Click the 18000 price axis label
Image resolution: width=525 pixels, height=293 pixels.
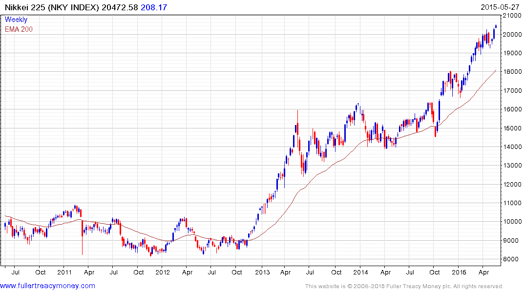pos(512,72)
